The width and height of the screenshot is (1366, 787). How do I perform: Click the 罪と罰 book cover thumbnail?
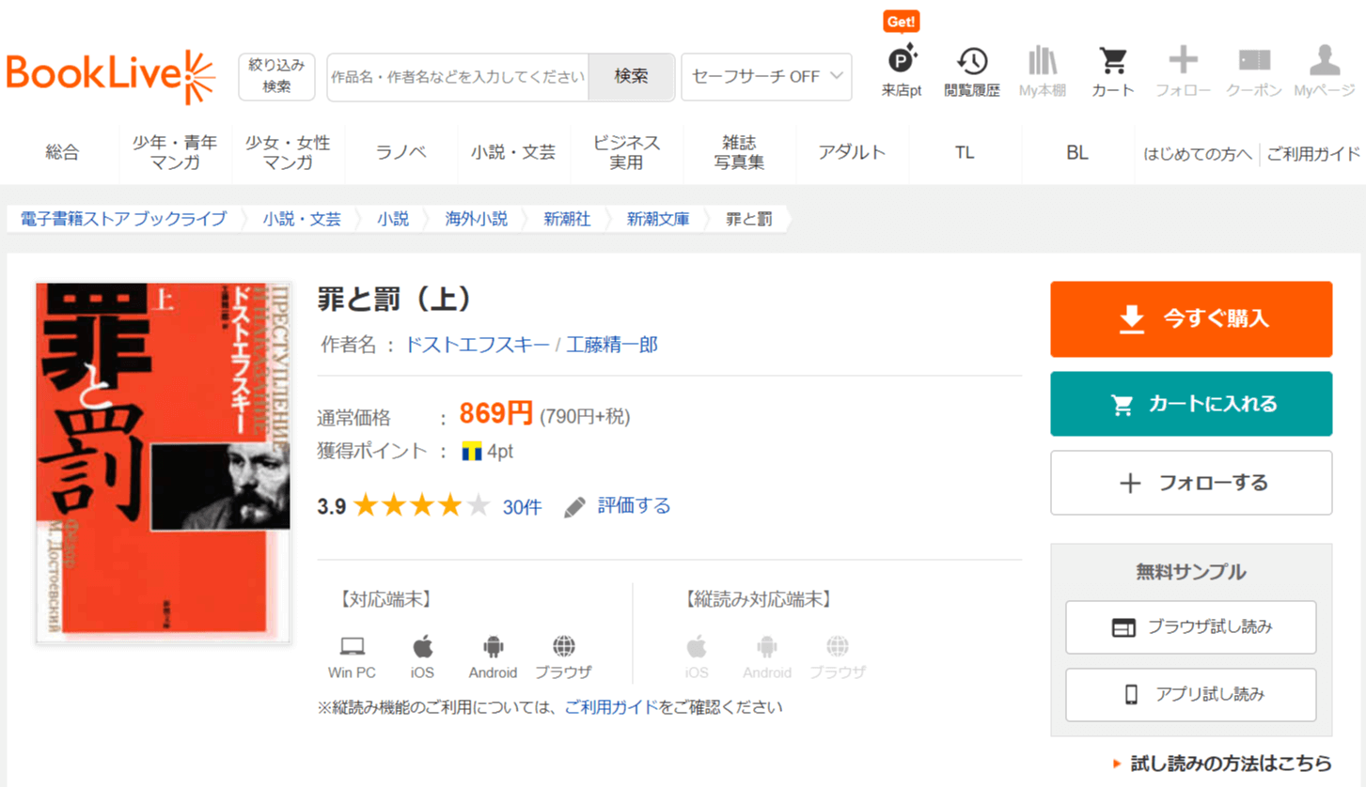(164, 462)
